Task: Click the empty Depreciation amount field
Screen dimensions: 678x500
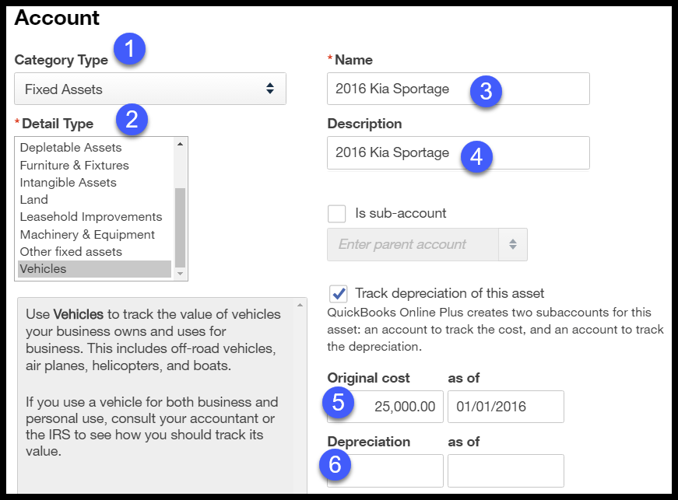Action: point(385,470)
